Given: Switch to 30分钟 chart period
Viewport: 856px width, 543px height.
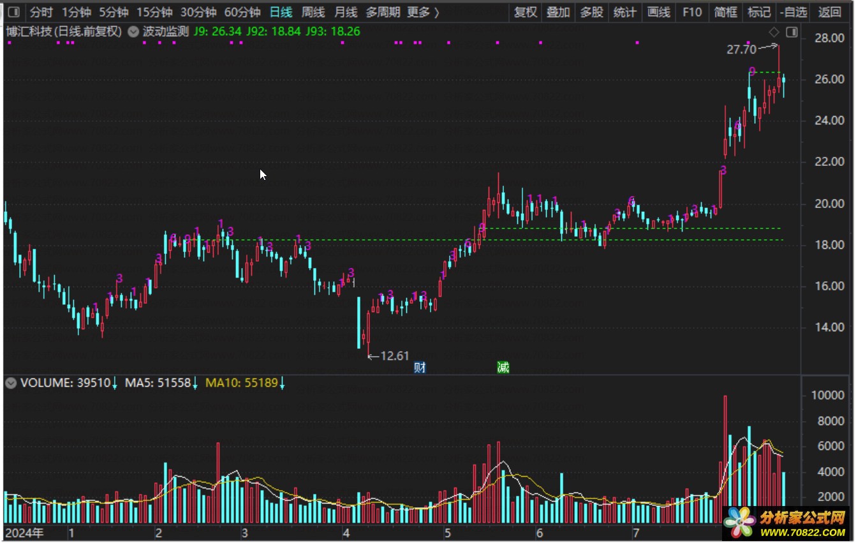Looking at the screenshot, I should 198,12.
